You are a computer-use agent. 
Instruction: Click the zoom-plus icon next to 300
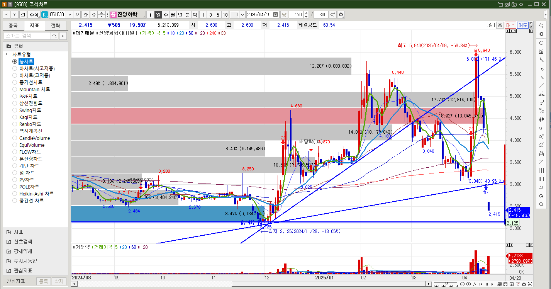coord(333,14)
